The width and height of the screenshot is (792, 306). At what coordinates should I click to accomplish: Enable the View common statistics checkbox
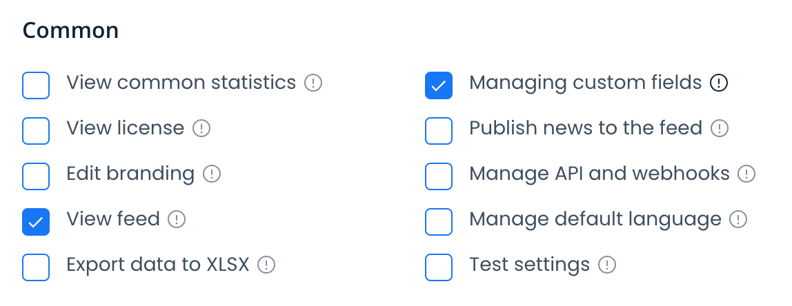[x=36, y=85]
